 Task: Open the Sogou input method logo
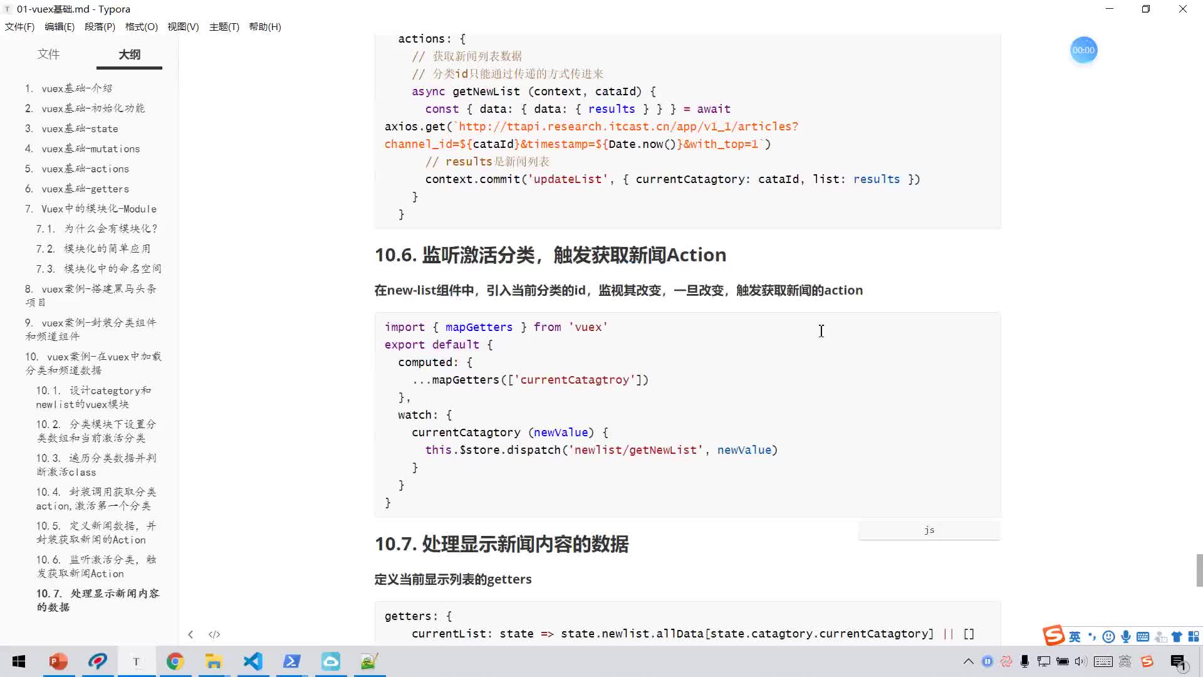click(1053, 636)
